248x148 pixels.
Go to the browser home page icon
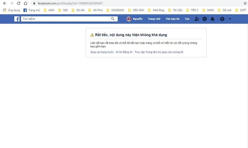(26, 3)
